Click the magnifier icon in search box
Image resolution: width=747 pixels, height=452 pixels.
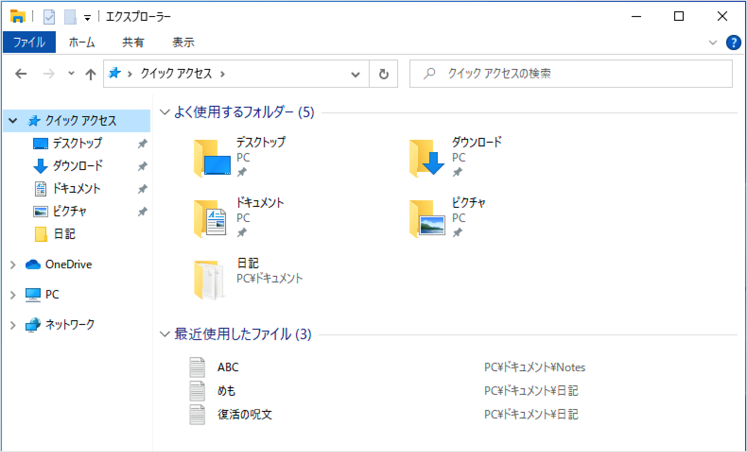pyautogui.click(x=429, y=74)
